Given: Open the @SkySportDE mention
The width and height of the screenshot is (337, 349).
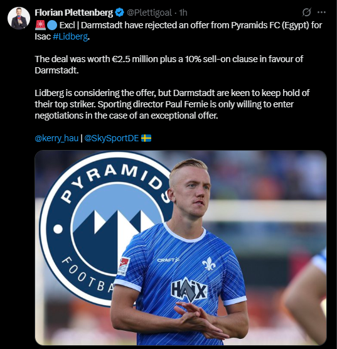Looking at the screenshot, I should point(112,138).
